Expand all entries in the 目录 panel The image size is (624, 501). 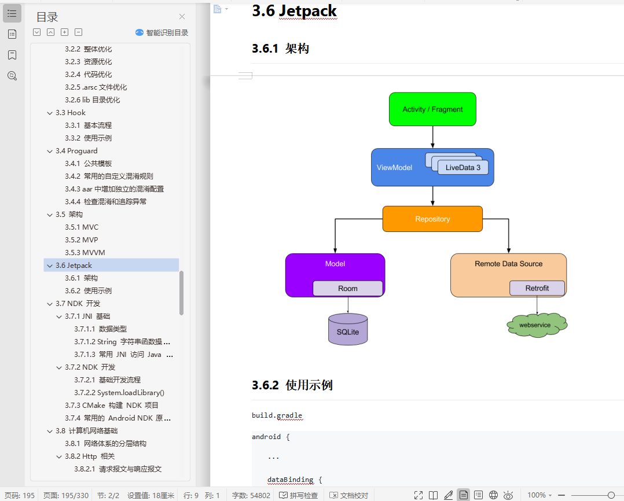coord(64,32)
